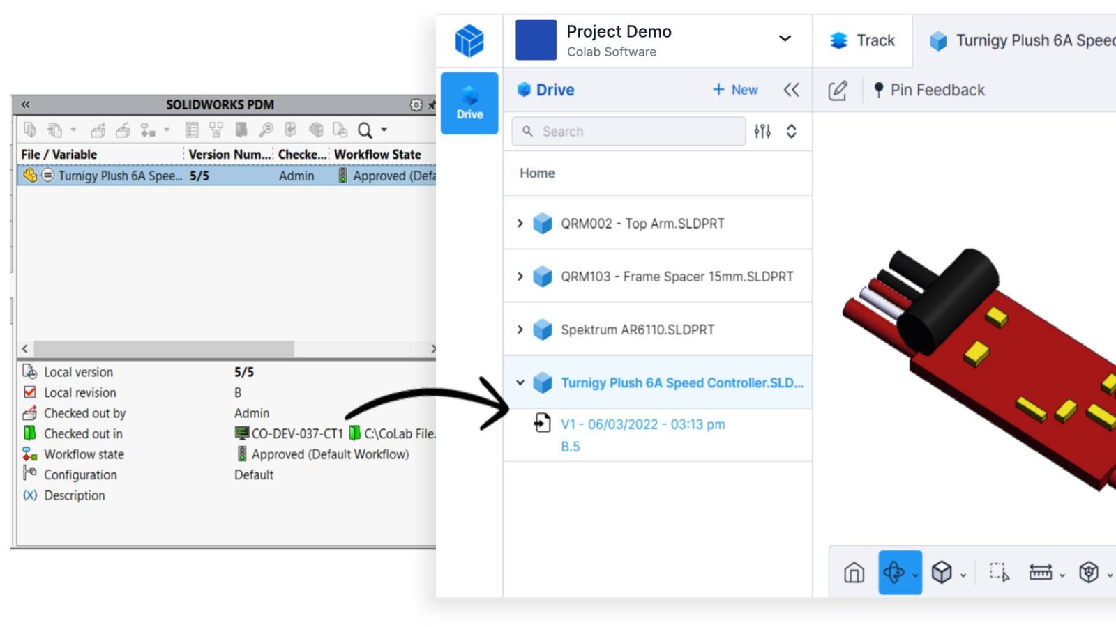Screen dimensions: 1116x627
Task: Collapse SOLIDWORKS PDM panel with double arrow
Action: point(26,104)
